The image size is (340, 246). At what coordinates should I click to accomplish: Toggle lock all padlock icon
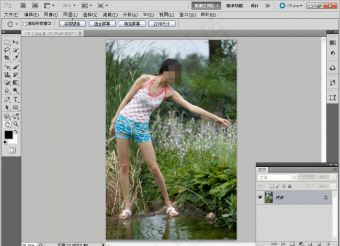tap(290, 186)
